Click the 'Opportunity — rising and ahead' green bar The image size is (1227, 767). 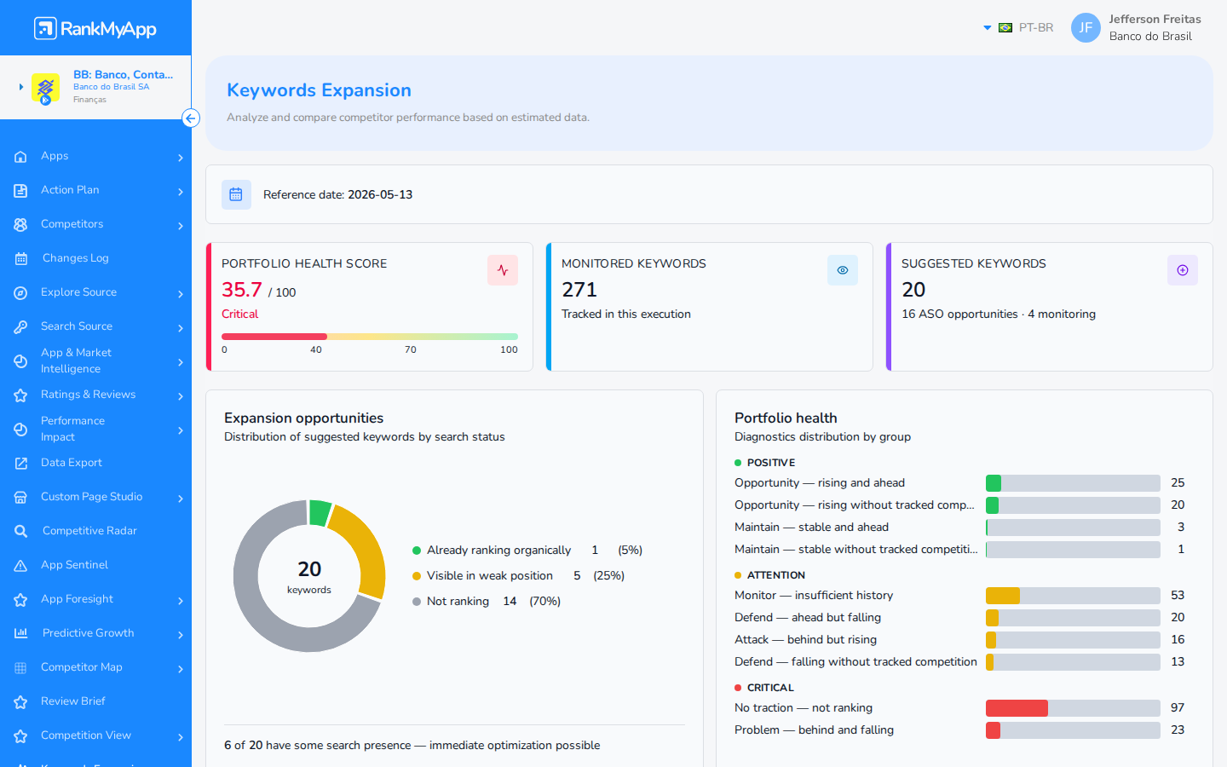[994, 483]
